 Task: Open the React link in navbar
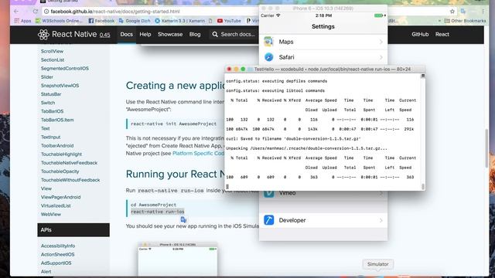pos(442,34)
